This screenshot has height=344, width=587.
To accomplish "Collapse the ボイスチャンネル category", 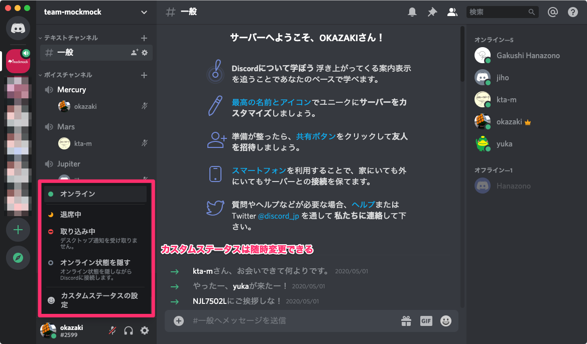I will click(60, 74).
